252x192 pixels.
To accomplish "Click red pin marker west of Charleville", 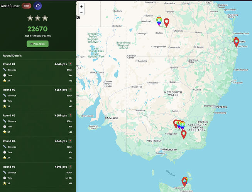I will (x=166, y=23).
